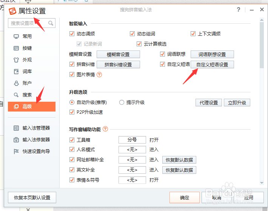Click the scrollbar down arrow
This screenshot has height=211, width=268.
pyautogui.click(x=262, y=183)
